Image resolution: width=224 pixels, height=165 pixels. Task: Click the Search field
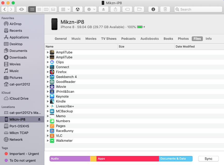pos(198,9)
